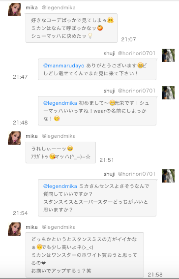Follow the @manmarudayo mention link
Screen dimensions: 179x279
(x=63, y=65)
